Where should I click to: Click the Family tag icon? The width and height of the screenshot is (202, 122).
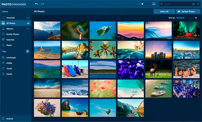3,74
